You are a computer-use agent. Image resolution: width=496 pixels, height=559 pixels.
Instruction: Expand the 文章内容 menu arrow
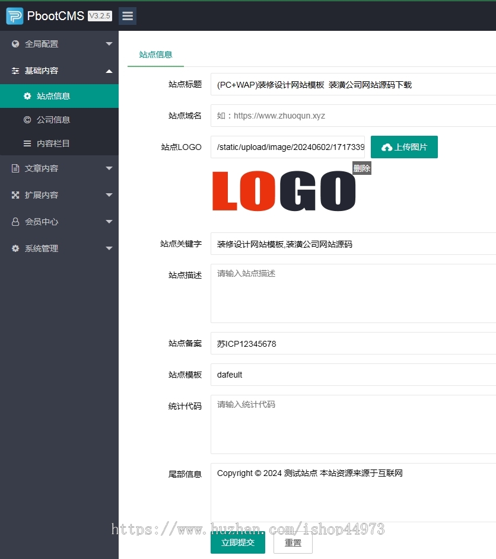(109, 168)
